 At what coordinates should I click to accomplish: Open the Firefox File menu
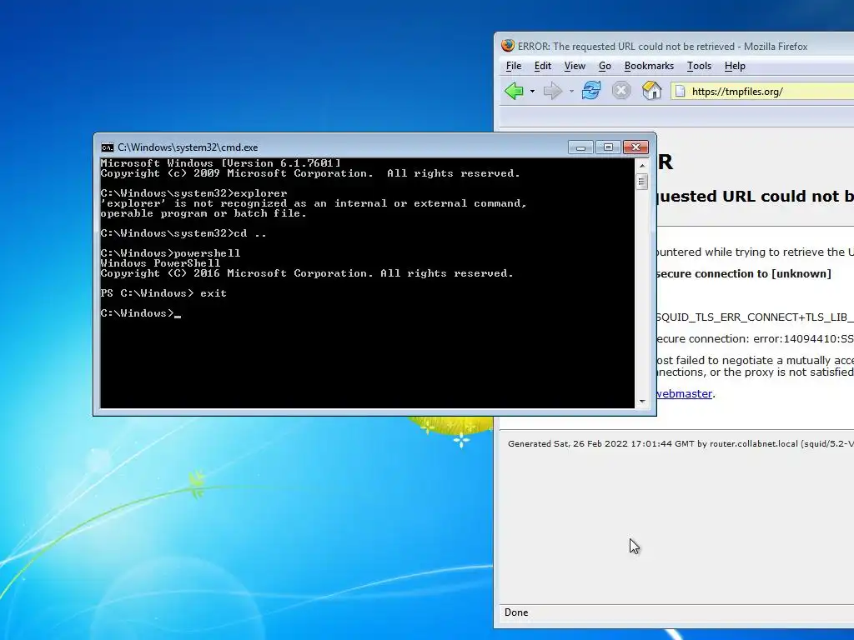(x=514, y=66)
